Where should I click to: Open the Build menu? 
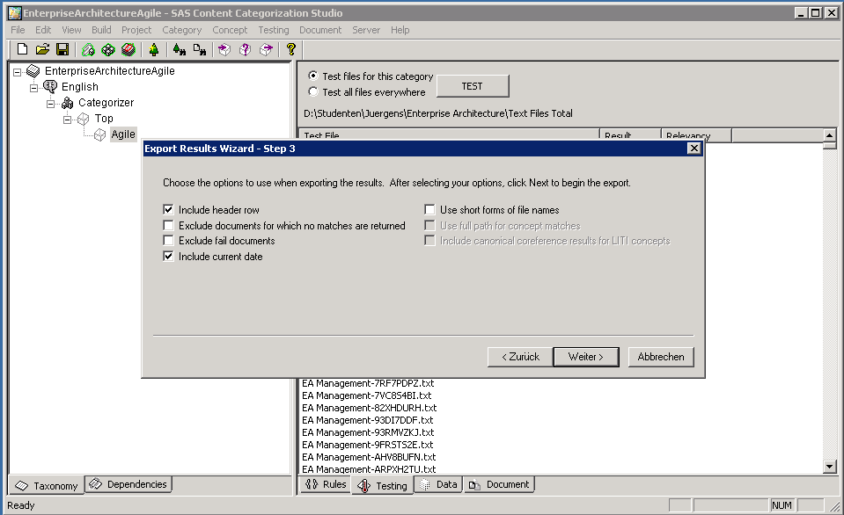tap(101, 30)
